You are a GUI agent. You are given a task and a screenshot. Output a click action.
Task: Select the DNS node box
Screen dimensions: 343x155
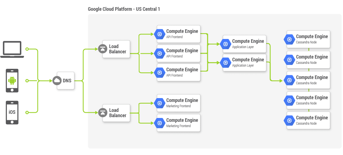point(66,81)
